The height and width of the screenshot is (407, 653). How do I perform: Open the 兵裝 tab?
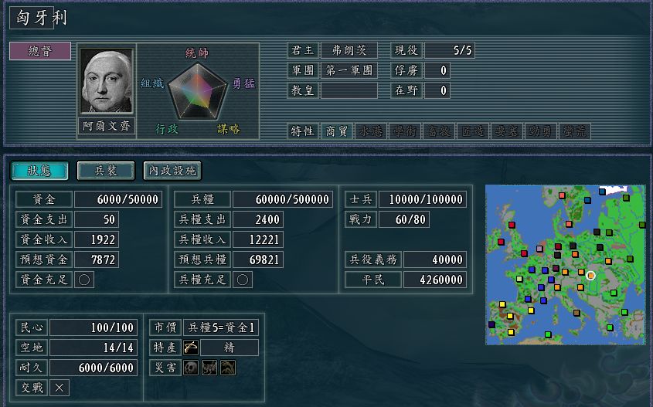(x=106, y=171)
